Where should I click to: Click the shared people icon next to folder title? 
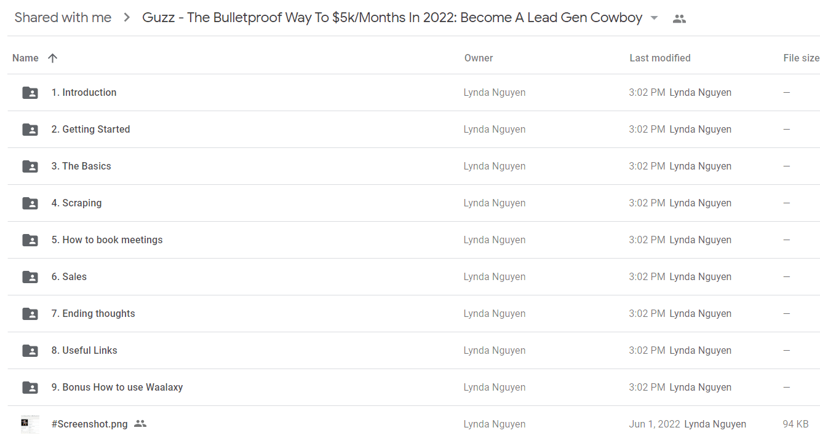[679, 18]
